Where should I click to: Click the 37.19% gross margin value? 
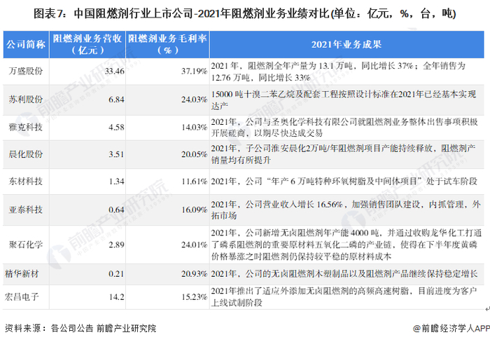[194, 71]
